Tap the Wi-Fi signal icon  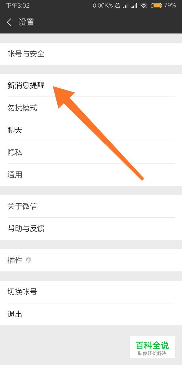click(x=144, y=6)
